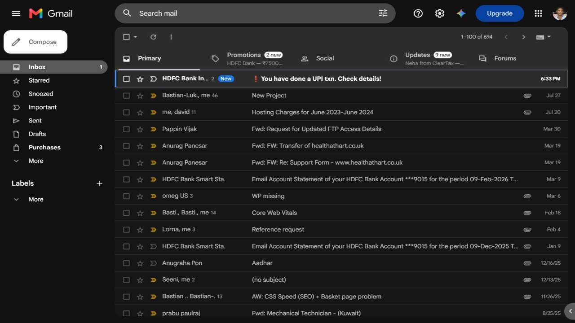Click attachment icon on Reference request email

point(527,230)
